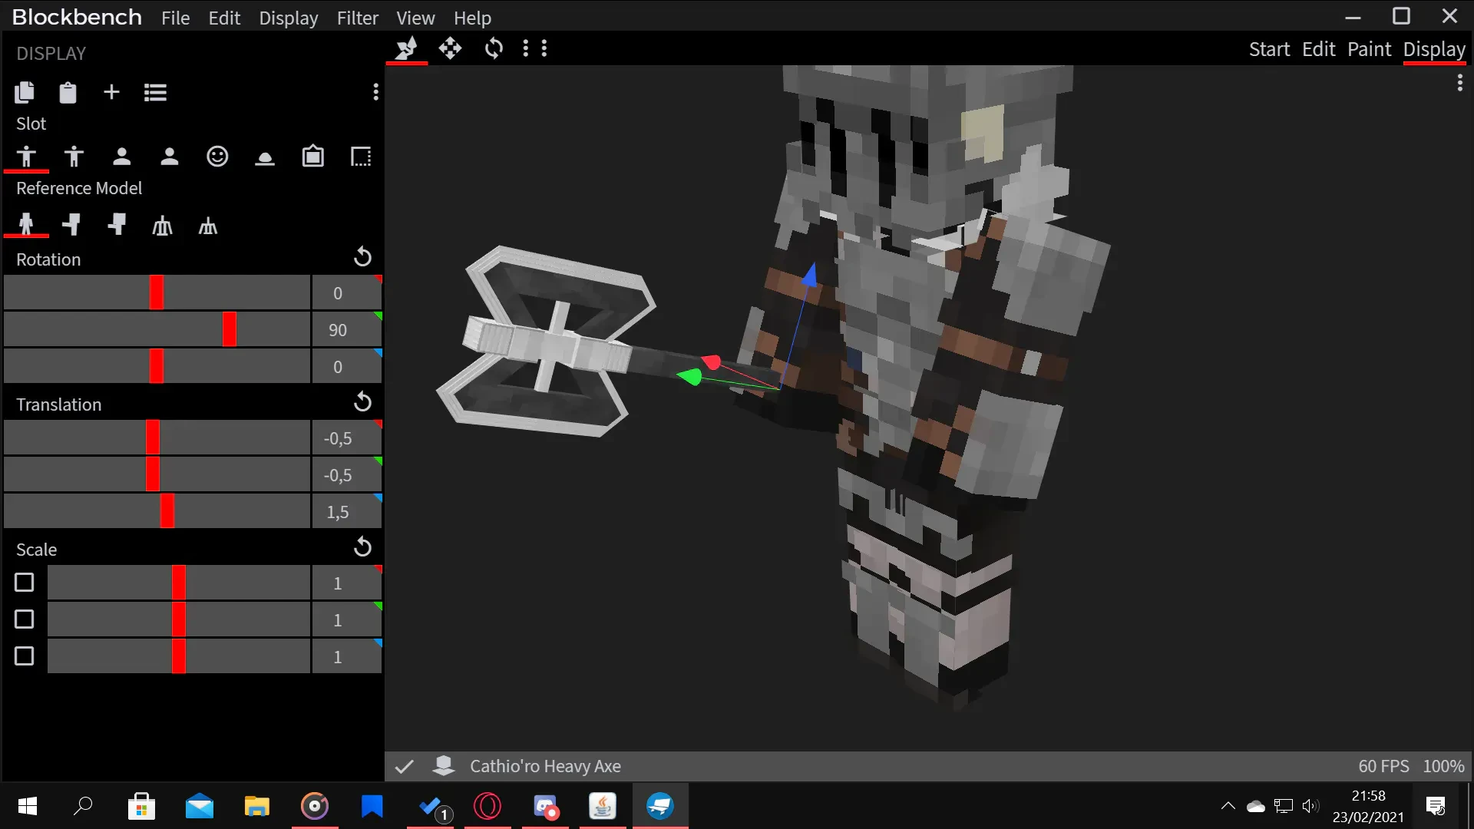The width and height of the screenshot is (1474, 829).
Task: Select the pointer tool in the viewport toolbar
Action: click(406, 48)
